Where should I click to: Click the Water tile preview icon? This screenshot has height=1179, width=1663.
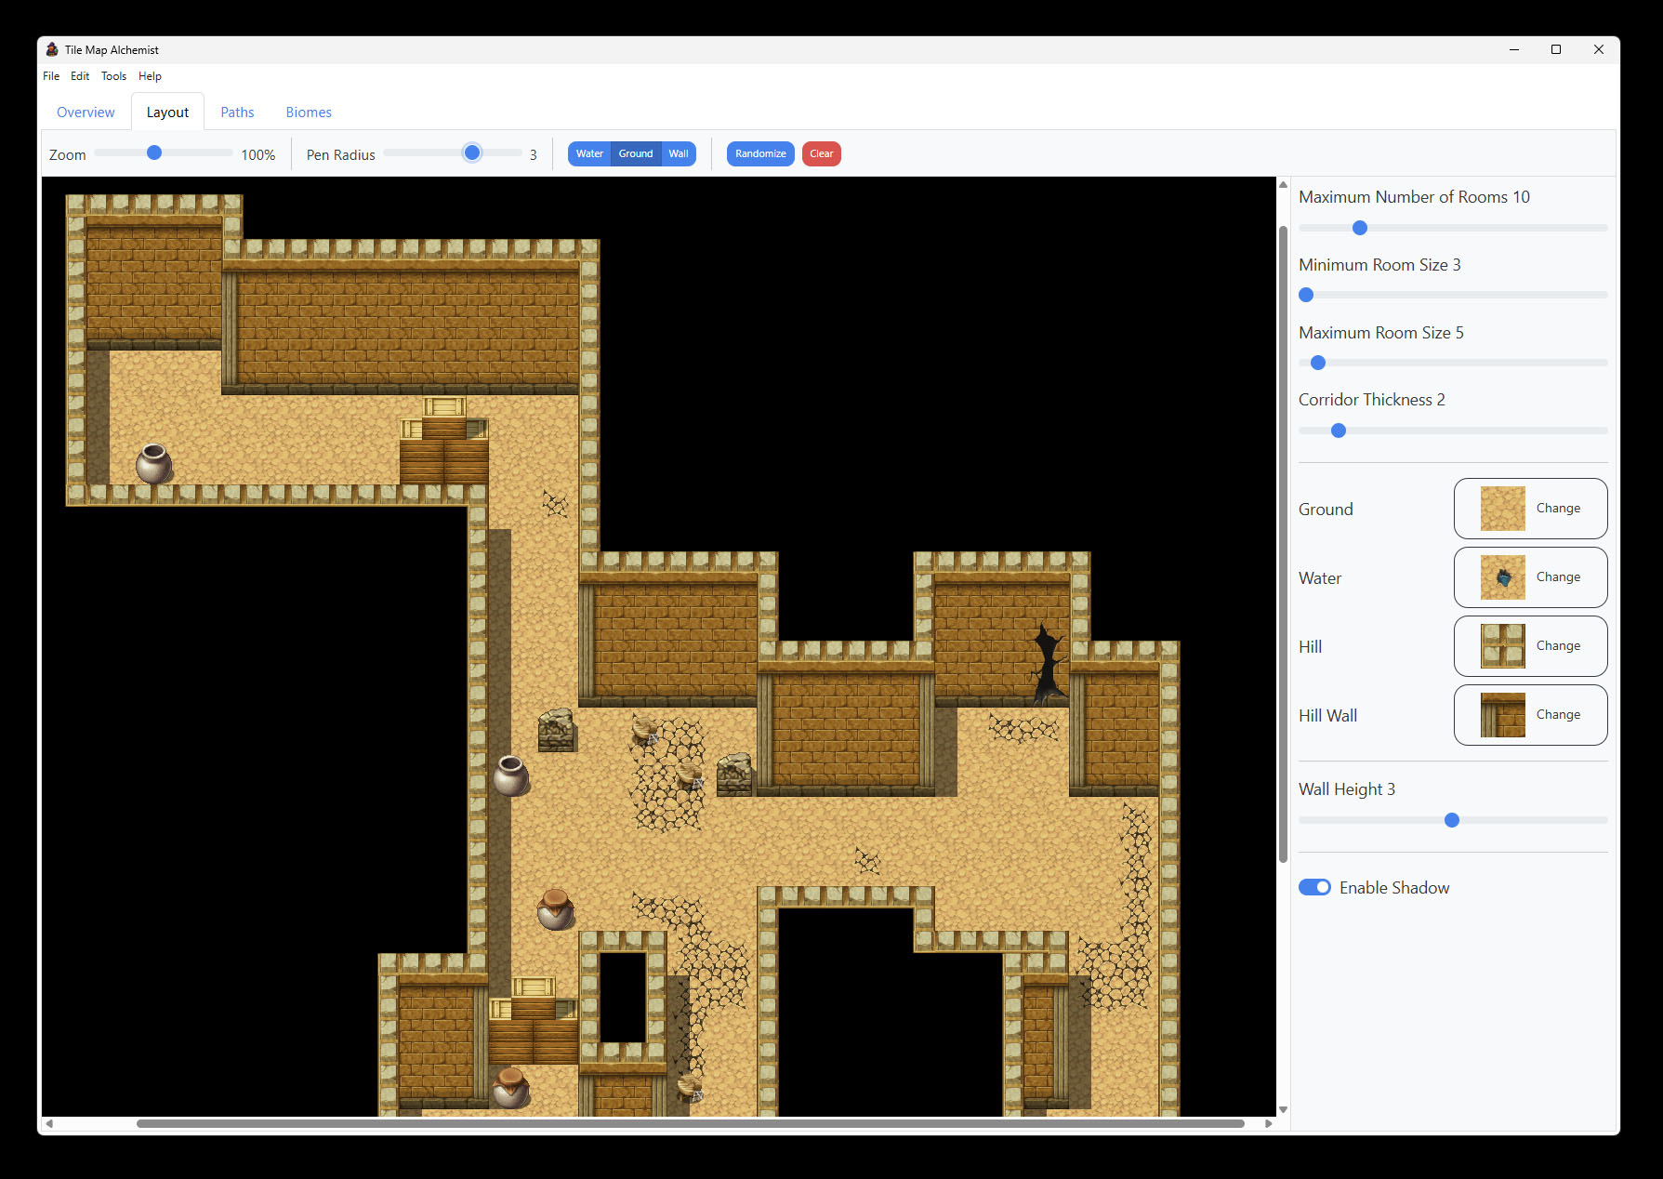pos(1502,577)
